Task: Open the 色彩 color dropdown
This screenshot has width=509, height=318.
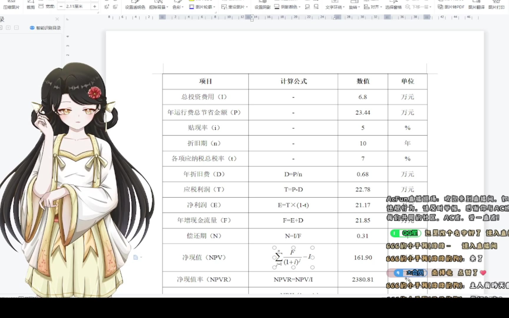Action: pos(178,5)
